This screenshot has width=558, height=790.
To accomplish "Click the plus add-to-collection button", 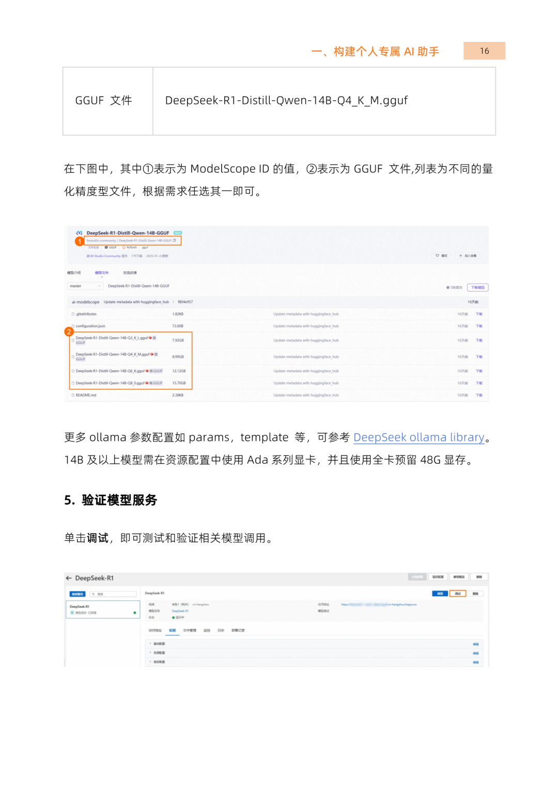I will point(468,255).
